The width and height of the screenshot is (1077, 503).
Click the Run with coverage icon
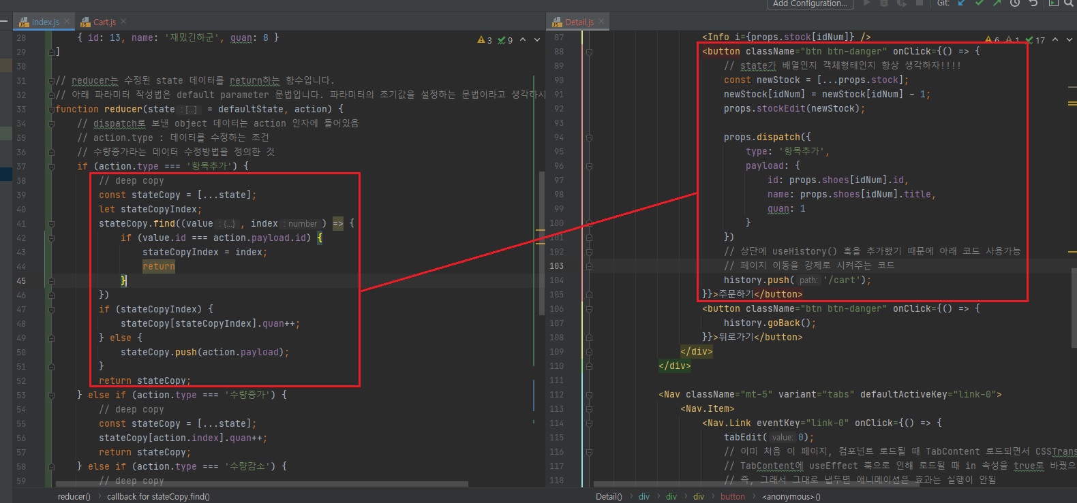click(x=901, y=3)
